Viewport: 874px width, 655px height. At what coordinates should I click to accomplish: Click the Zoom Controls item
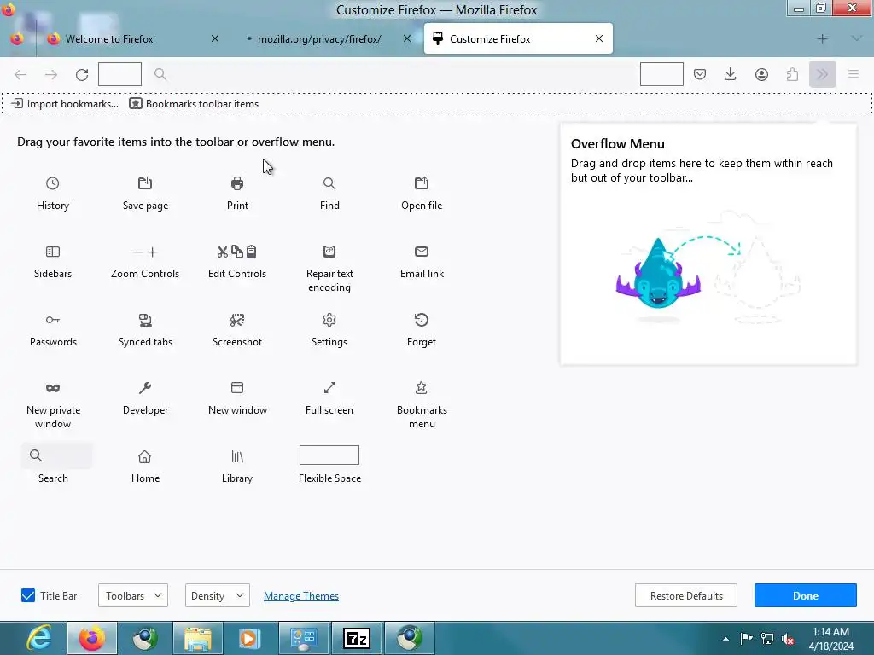tap(145, 262)
